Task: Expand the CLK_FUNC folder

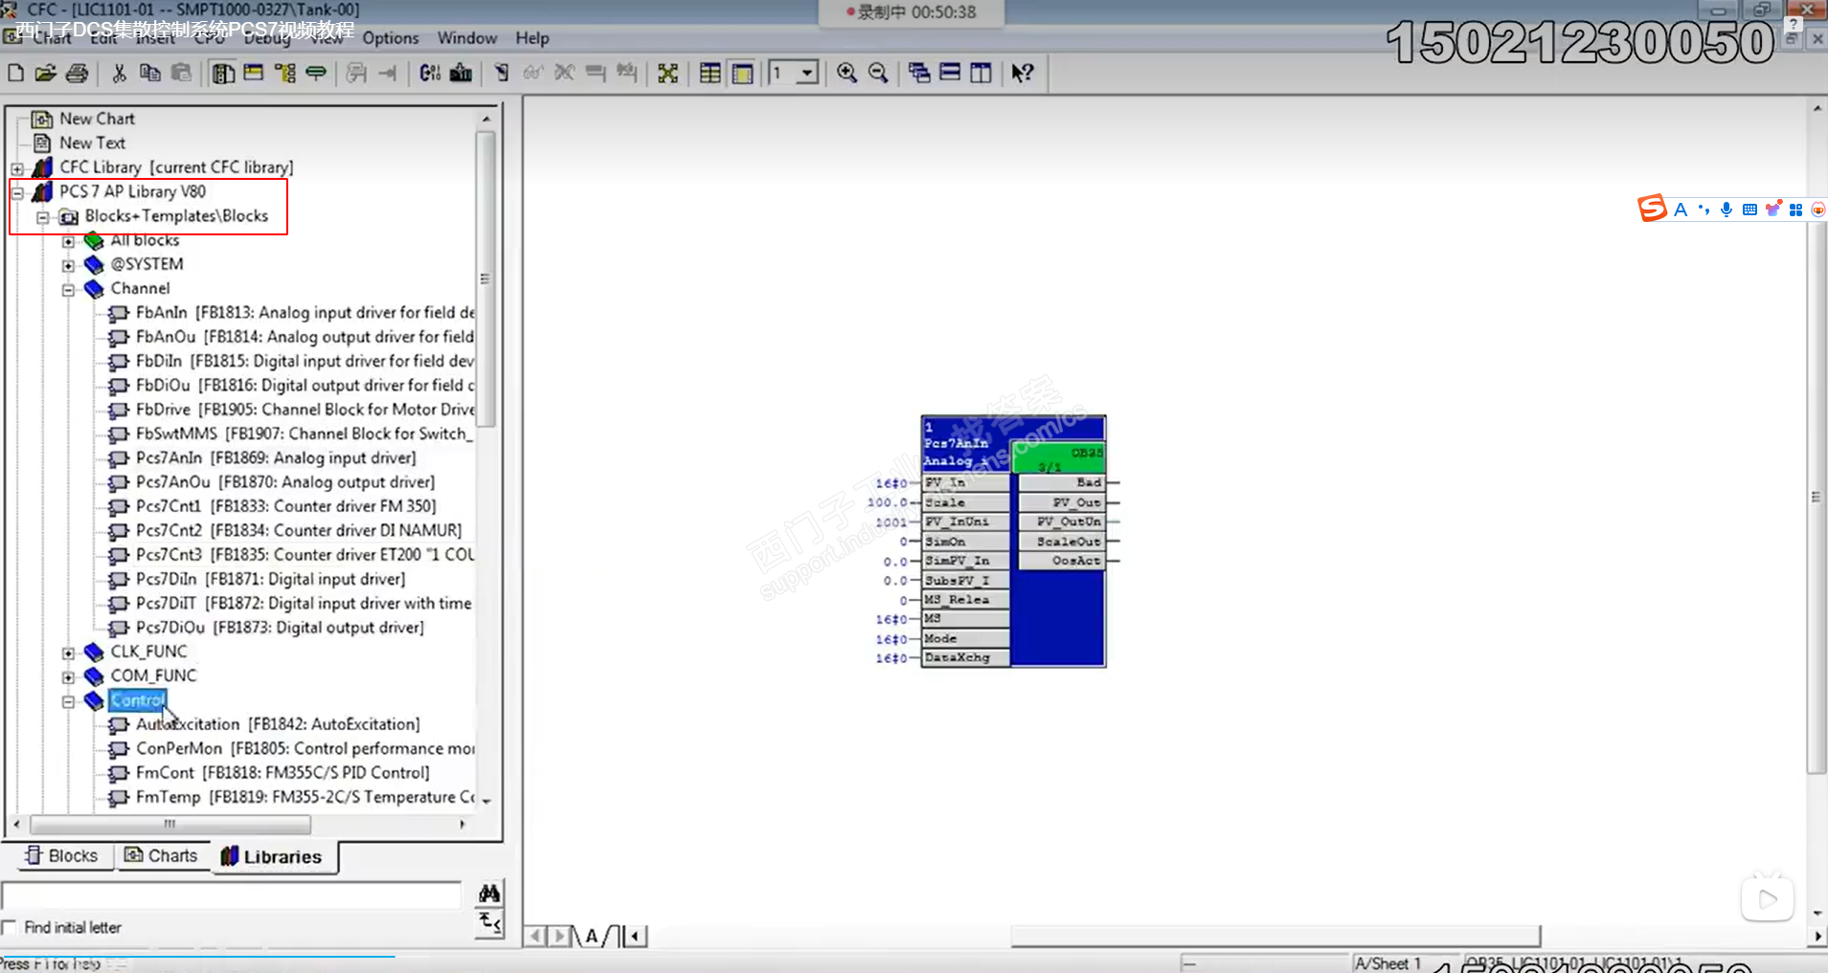Action: (68, 652)
